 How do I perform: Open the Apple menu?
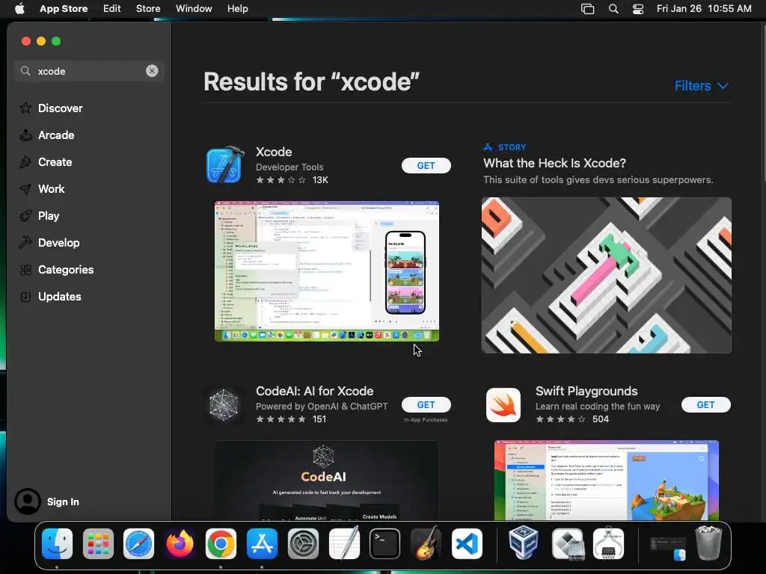point(19,9)
